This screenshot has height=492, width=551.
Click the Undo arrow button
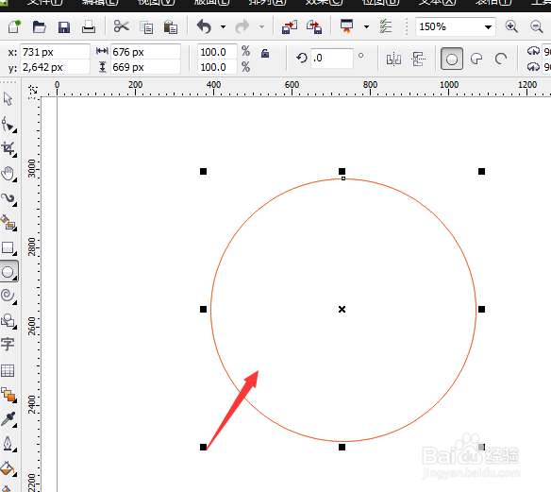coord(204,26)
